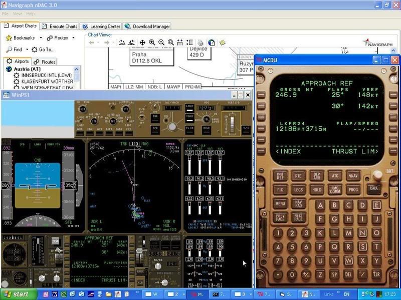Viewport: 401px width, 300px height.
Task: Click the NAV RAD key on MCDU
Action: (x=298, y=203)
